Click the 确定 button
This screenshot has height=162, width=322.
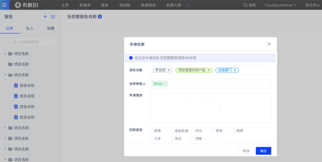(x=263, y=151)
